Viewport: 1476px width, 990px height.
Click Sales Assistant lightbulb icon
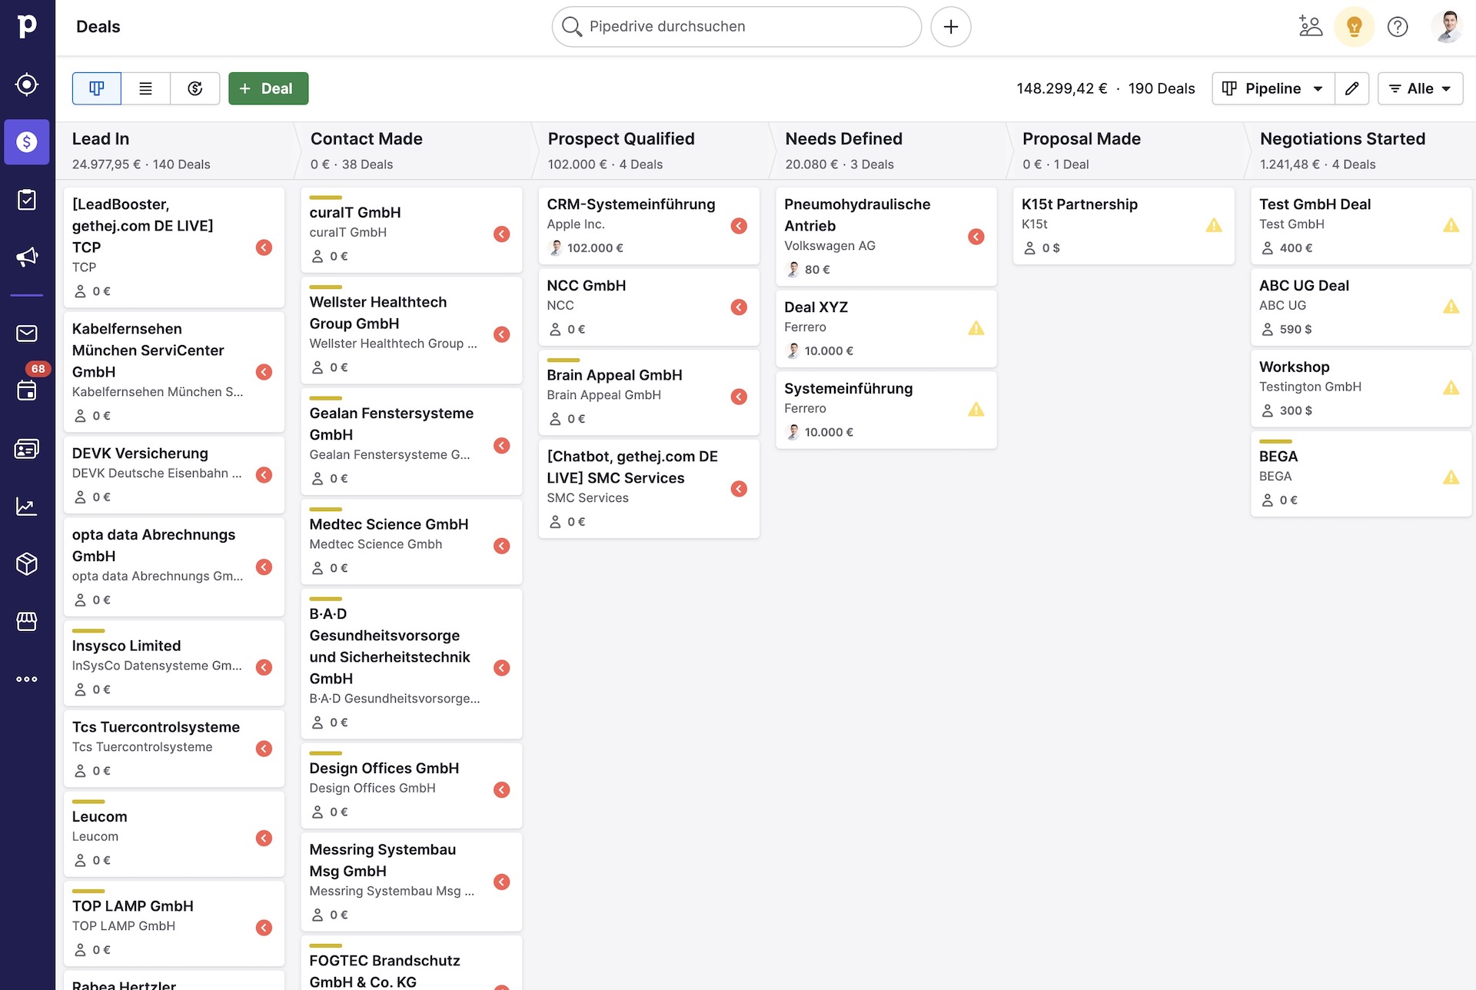1354,27
